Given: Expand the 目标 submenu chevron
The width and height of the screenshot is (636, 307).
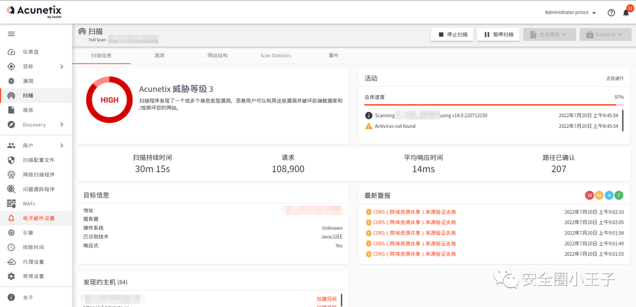Looking at the screenshot, I should (62, 67).
